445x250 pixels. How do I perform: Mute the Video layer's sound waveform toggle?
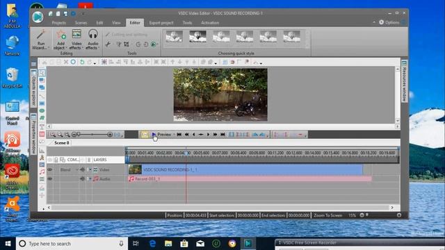pyautogui.click(x=82, y=169)
